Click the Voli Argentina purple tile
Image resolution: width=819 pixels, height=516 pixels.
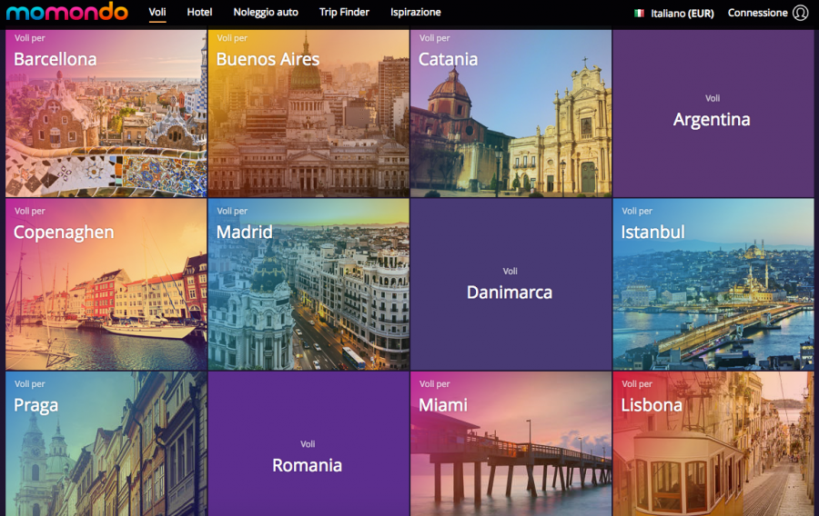[x=712, y=113]
